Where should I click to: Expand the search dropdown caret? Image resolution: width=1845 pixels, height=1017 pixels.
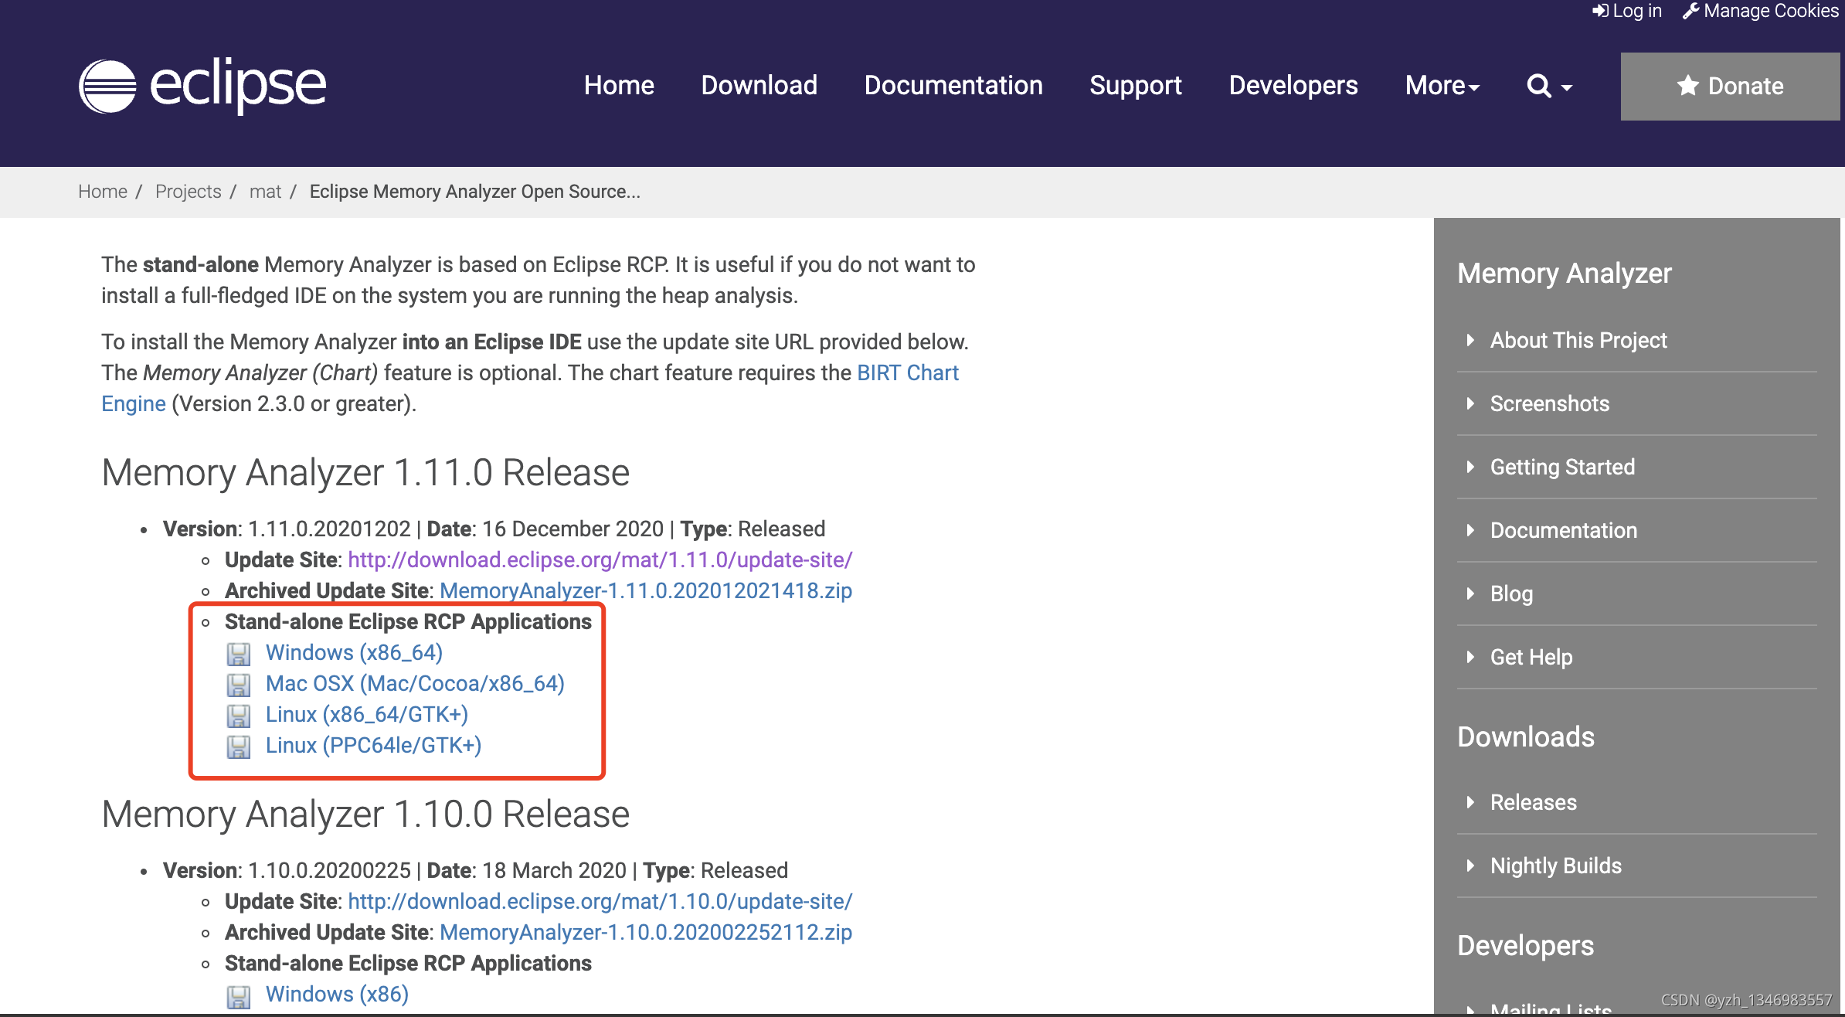pyautogui.click(x=1567, y=88)
